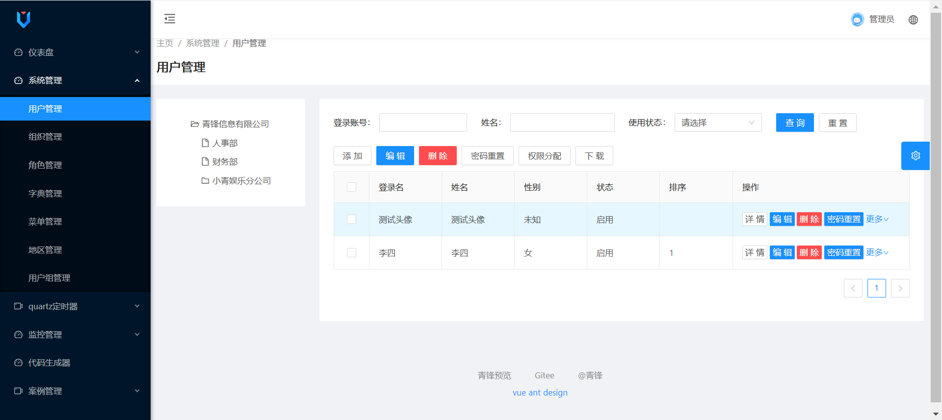
Task: Open the 青锋预览 footer link
Action: coord(495,375)
